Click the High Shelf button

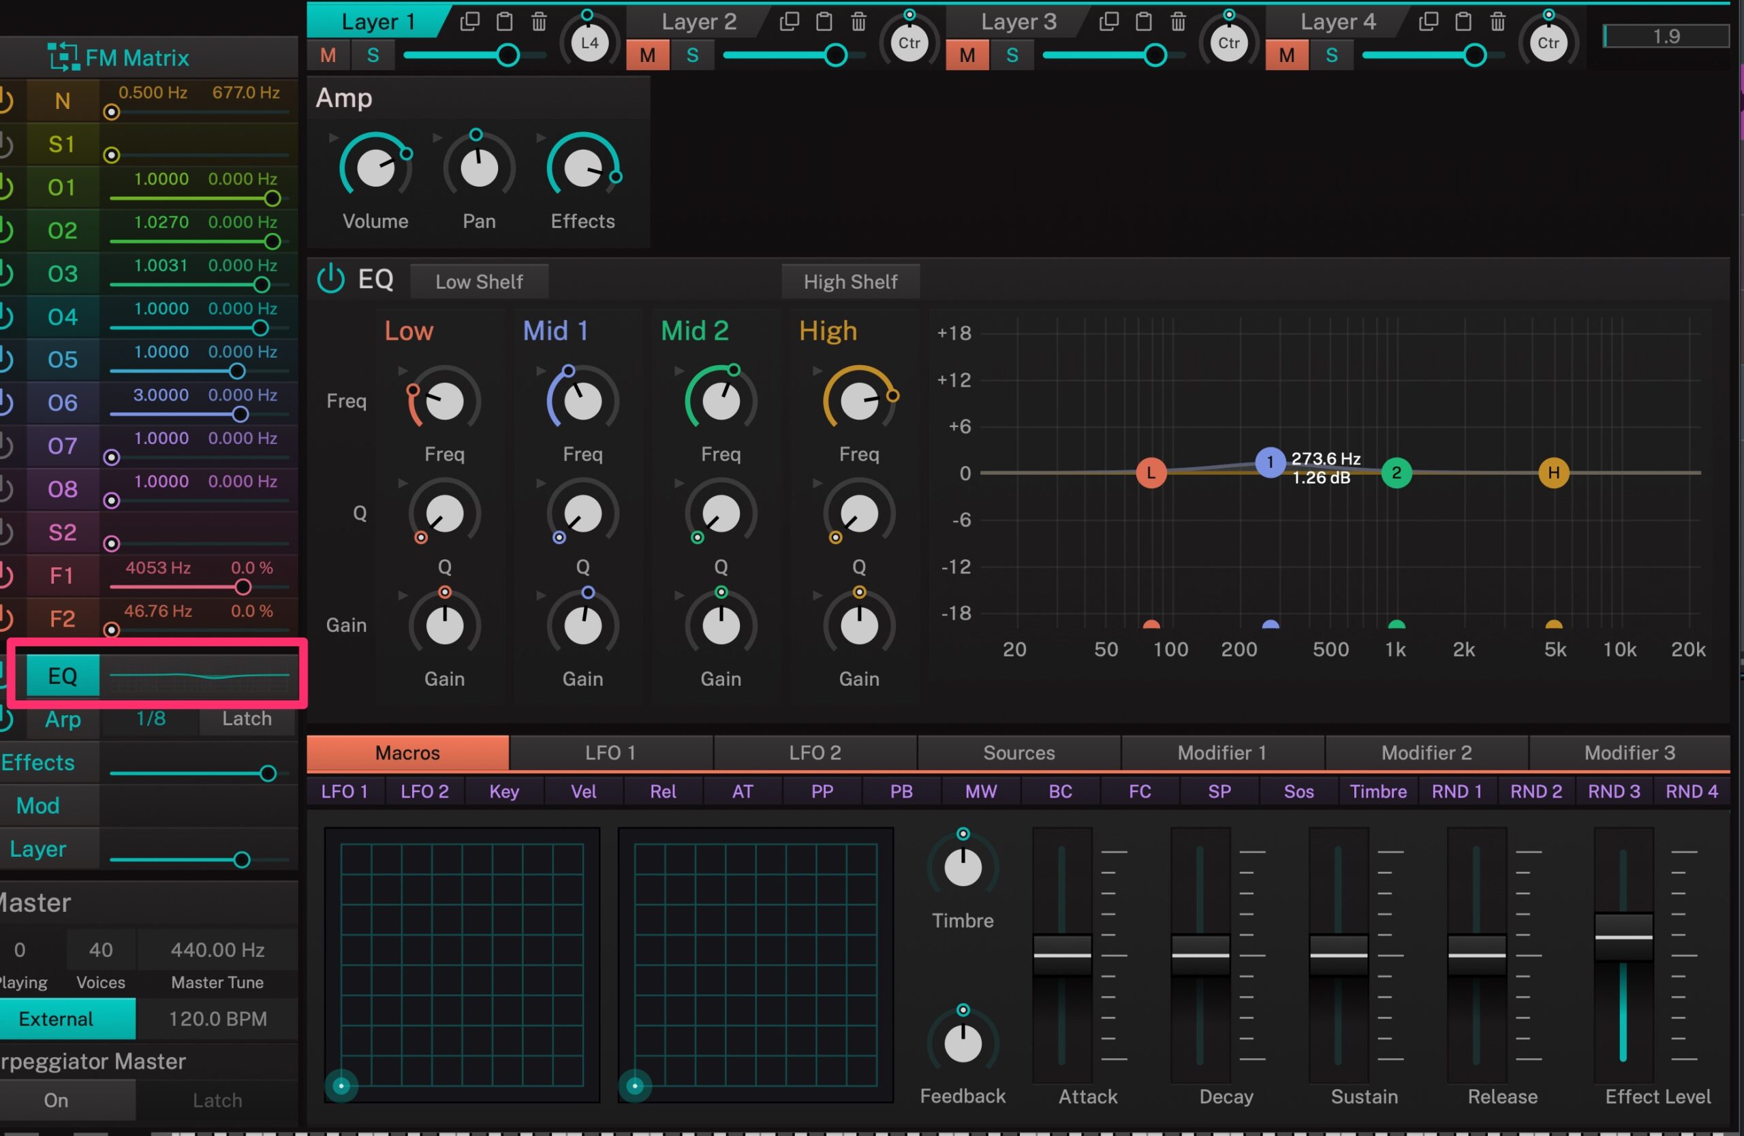pyautogui.click(x=850, y=281)
